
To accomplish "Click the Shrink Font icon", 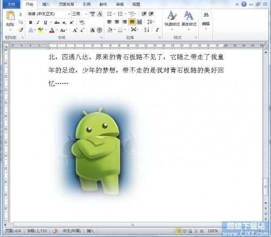I will [82, 30].
